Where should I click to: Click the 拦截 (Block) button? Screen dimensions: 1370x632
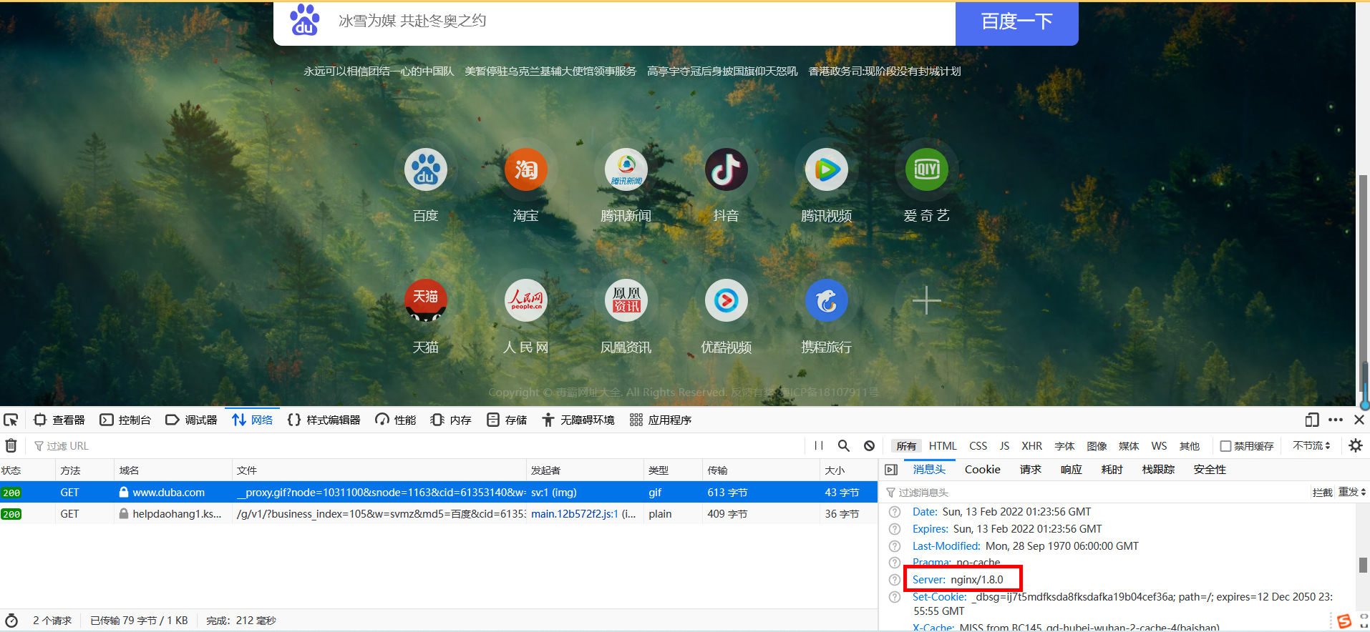click(x=1322, y=492)
